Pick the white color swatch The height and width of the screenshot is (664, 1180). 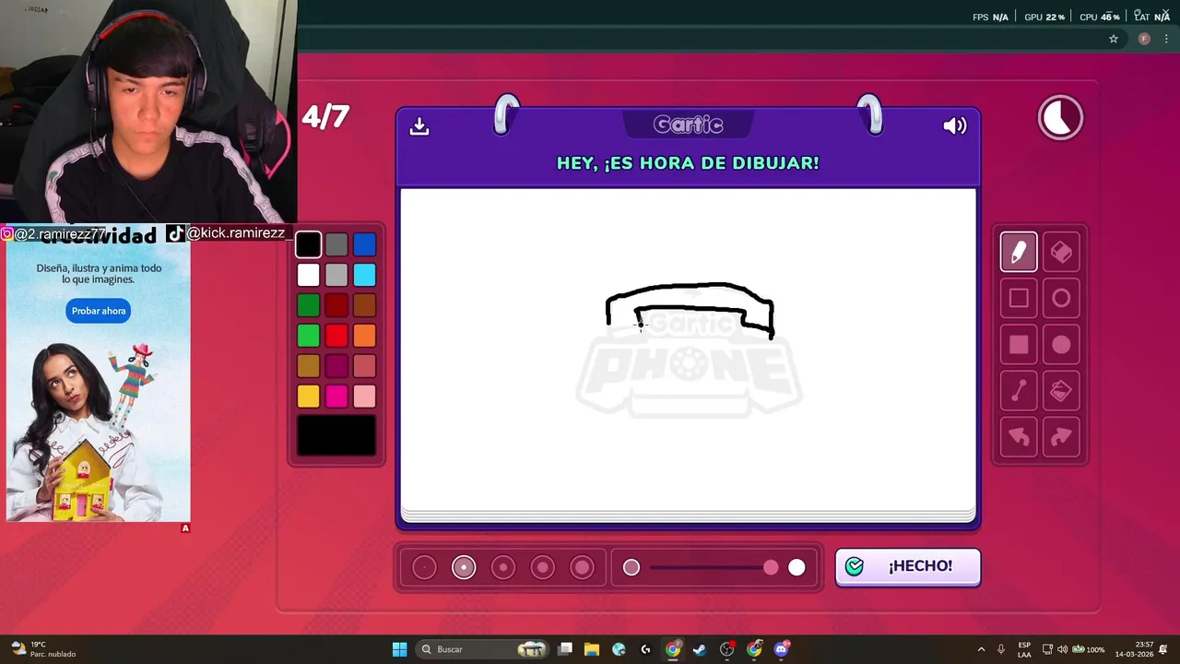point(309,275)
